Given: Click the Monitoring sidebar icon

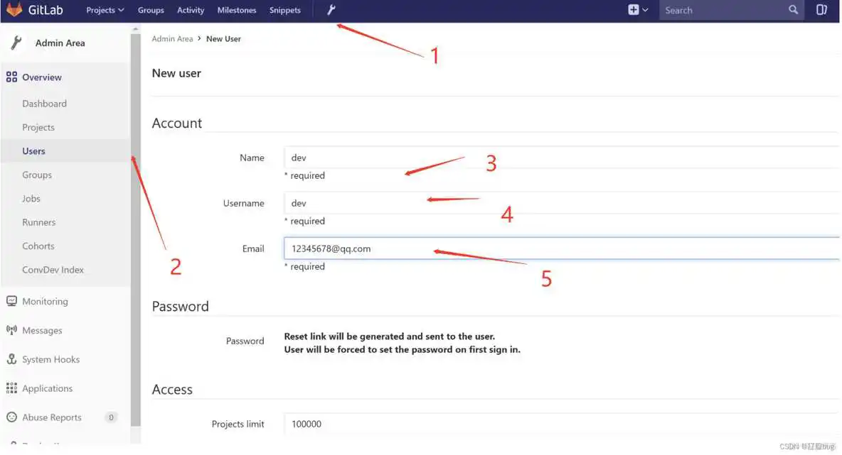Looking at the screenshot, I should coord(11,301).
